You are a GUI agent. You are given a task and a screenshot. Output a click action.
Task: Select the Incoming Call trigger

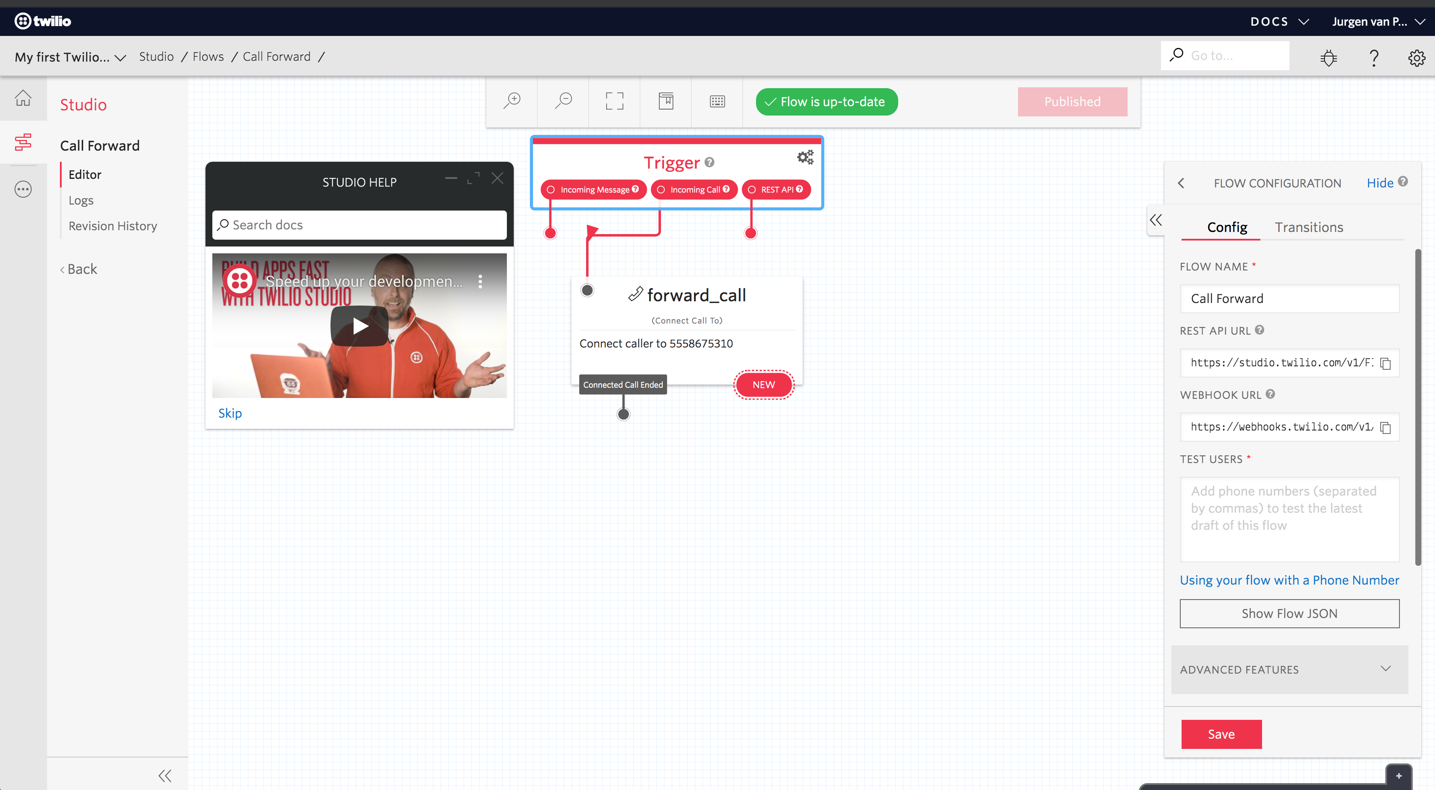click(694, 189)
